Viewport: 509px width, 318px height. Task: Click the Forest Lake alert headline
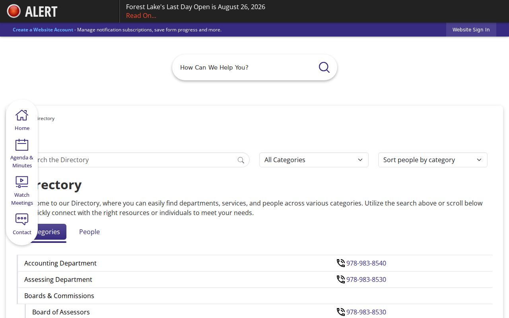[x=196, y=7]
